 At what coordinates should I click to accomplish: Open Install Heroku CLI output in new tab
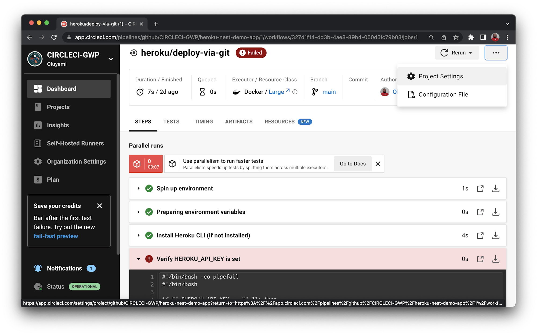[x=480, y=235]
